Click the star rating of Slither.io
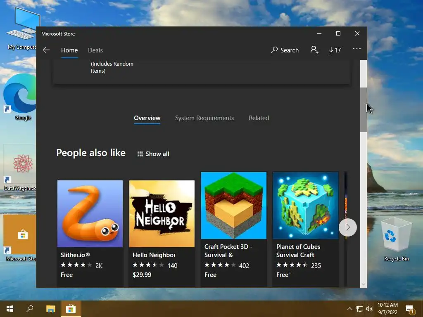The height and width of the screenshot is (317, 423). click(x=76, y=265)
